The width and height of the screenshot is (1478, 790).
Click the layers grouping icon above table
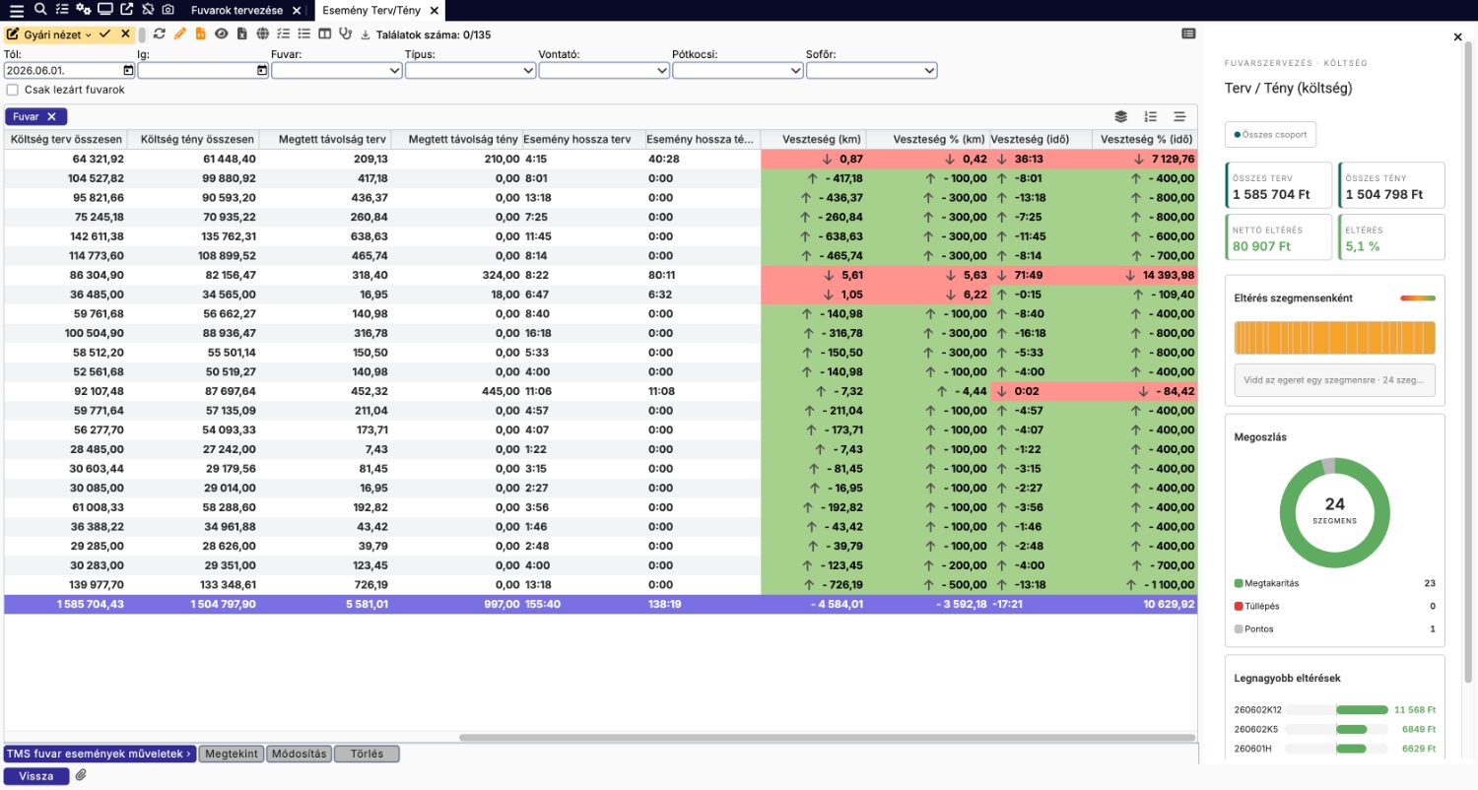(x=1121, y=116)
